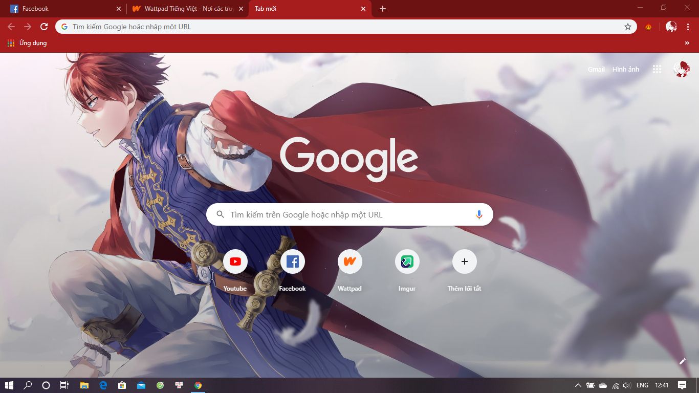Screen dimensions: 699x393
Task: Open Cortana from the taskbar
Action: coord(46,385)
